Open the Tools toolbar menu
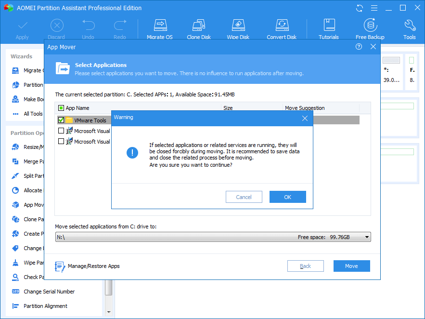 [x=410, y=29]
